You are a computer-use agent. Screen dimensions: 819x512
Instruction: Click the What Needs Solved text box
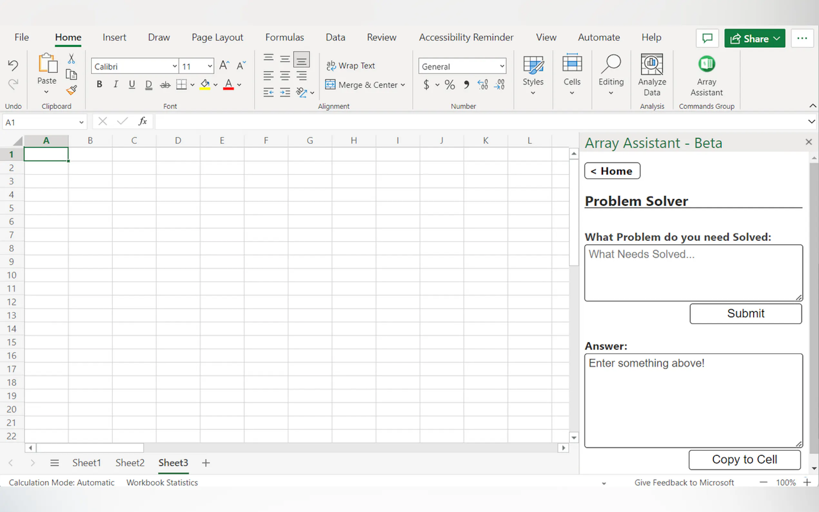[693, 272]
